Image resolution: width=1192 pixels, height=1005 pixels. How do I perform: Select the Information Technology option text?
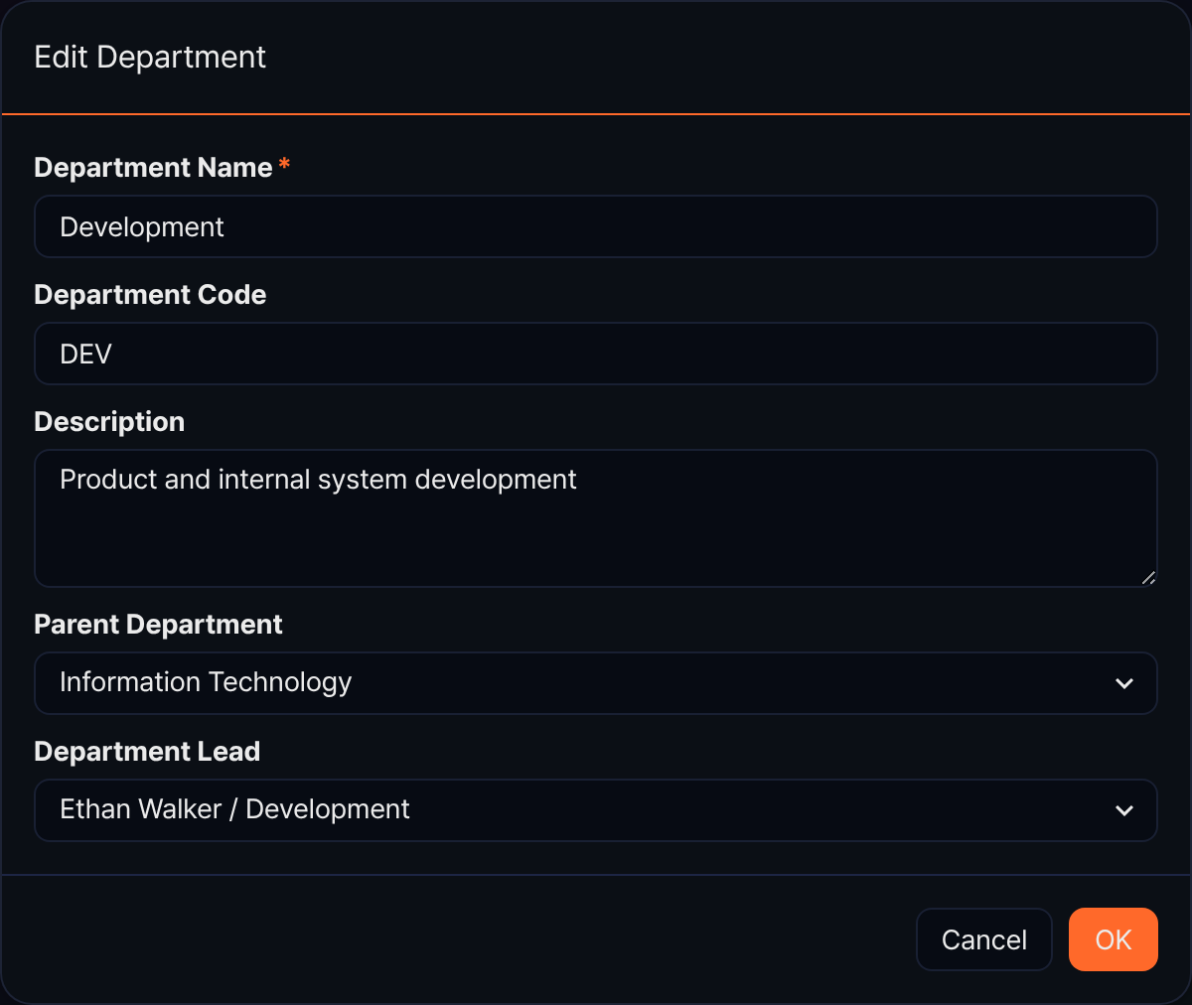pyautogui.click(x=206, y=682)
